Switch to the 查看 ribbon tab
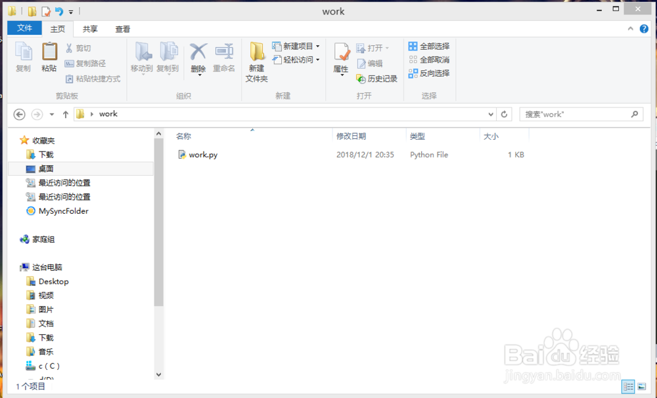The image size is (657, 398). tap(122, 29)
